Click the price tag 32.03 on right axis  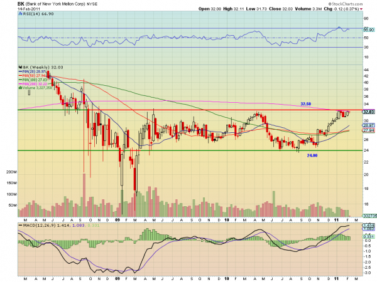(x=369, y=112)
